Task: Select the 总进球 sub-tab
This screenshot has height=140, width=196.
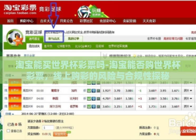Action: click(x=100, y=46)
